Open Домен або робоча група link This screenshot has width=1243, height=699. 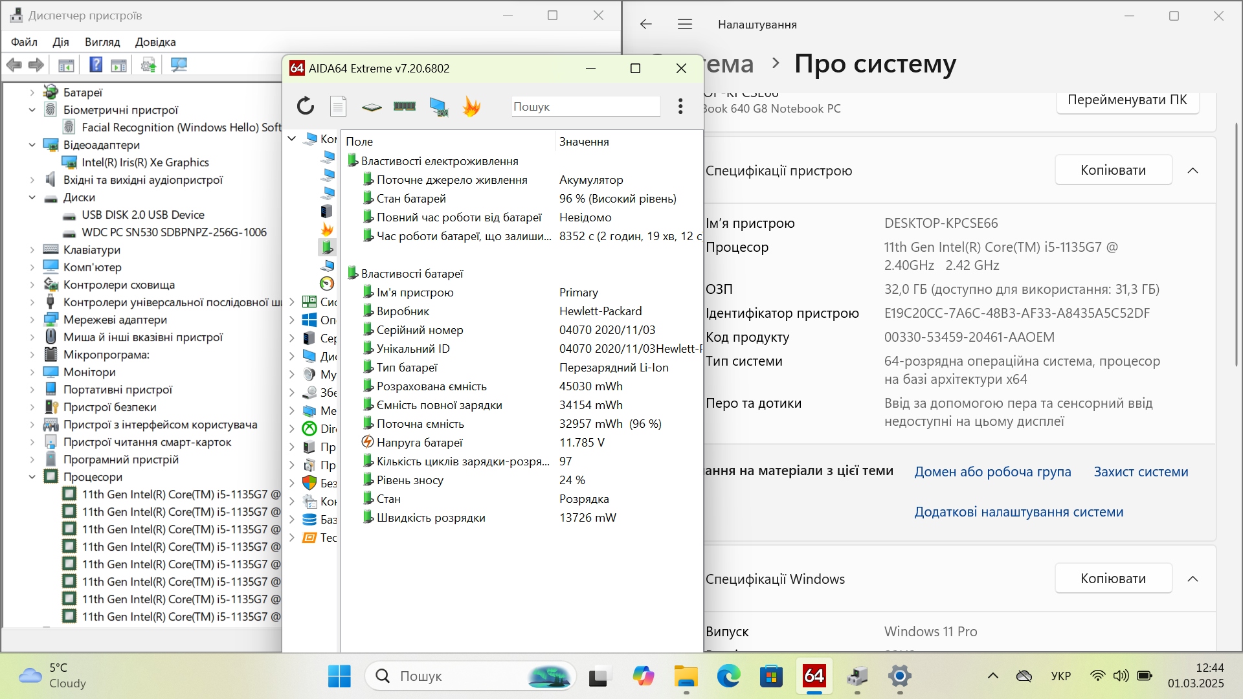pos(992,472)
